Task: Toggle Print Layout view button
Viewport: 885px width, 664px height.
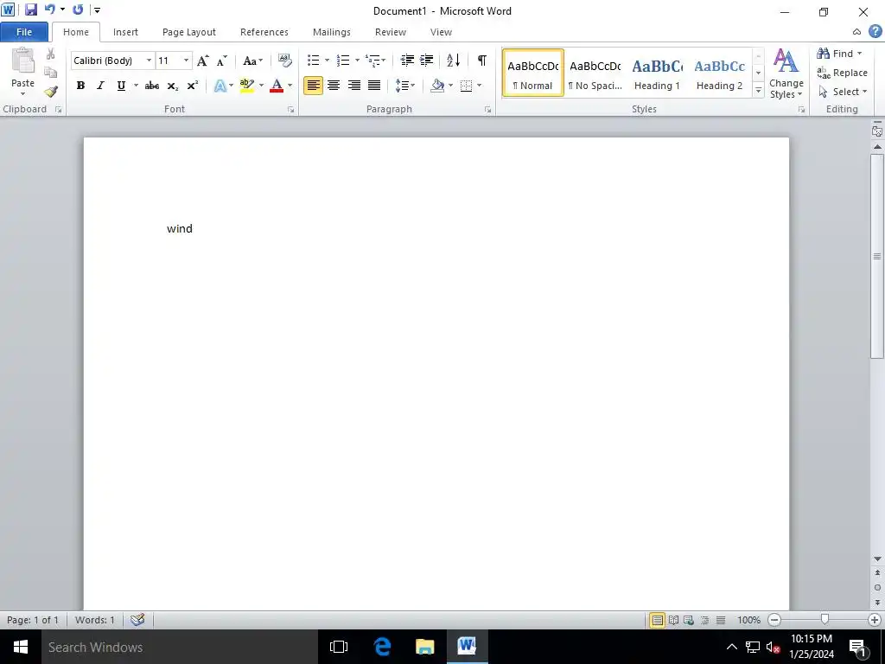Action: (x=658, y=620)
